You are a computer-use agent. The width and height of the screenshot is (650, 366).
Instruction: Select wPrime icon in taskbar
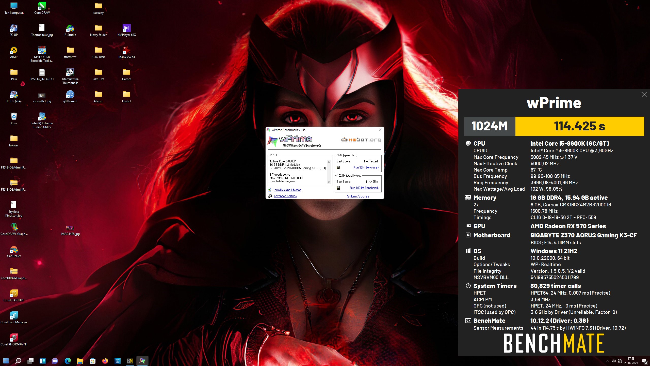point(142,361)
